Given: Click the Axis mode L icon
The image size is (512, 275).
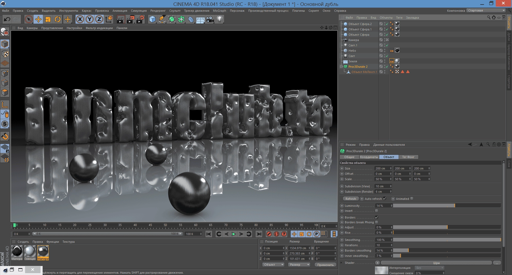Looking at the screenshot, I should click(5, 105).
